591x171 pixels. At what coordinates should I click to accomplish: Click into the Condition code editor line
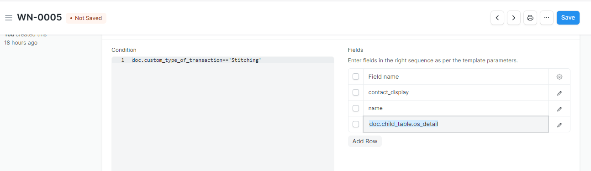click(x=223, y=60)
